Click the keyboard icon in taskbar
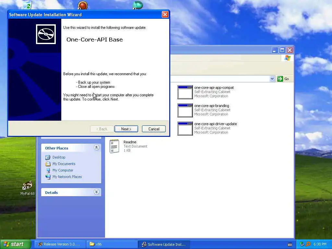The height and width of the screenshot is (249, 332). tap(290, 244)
